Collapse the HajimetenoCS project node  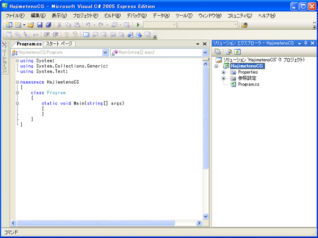coord(216,66)
